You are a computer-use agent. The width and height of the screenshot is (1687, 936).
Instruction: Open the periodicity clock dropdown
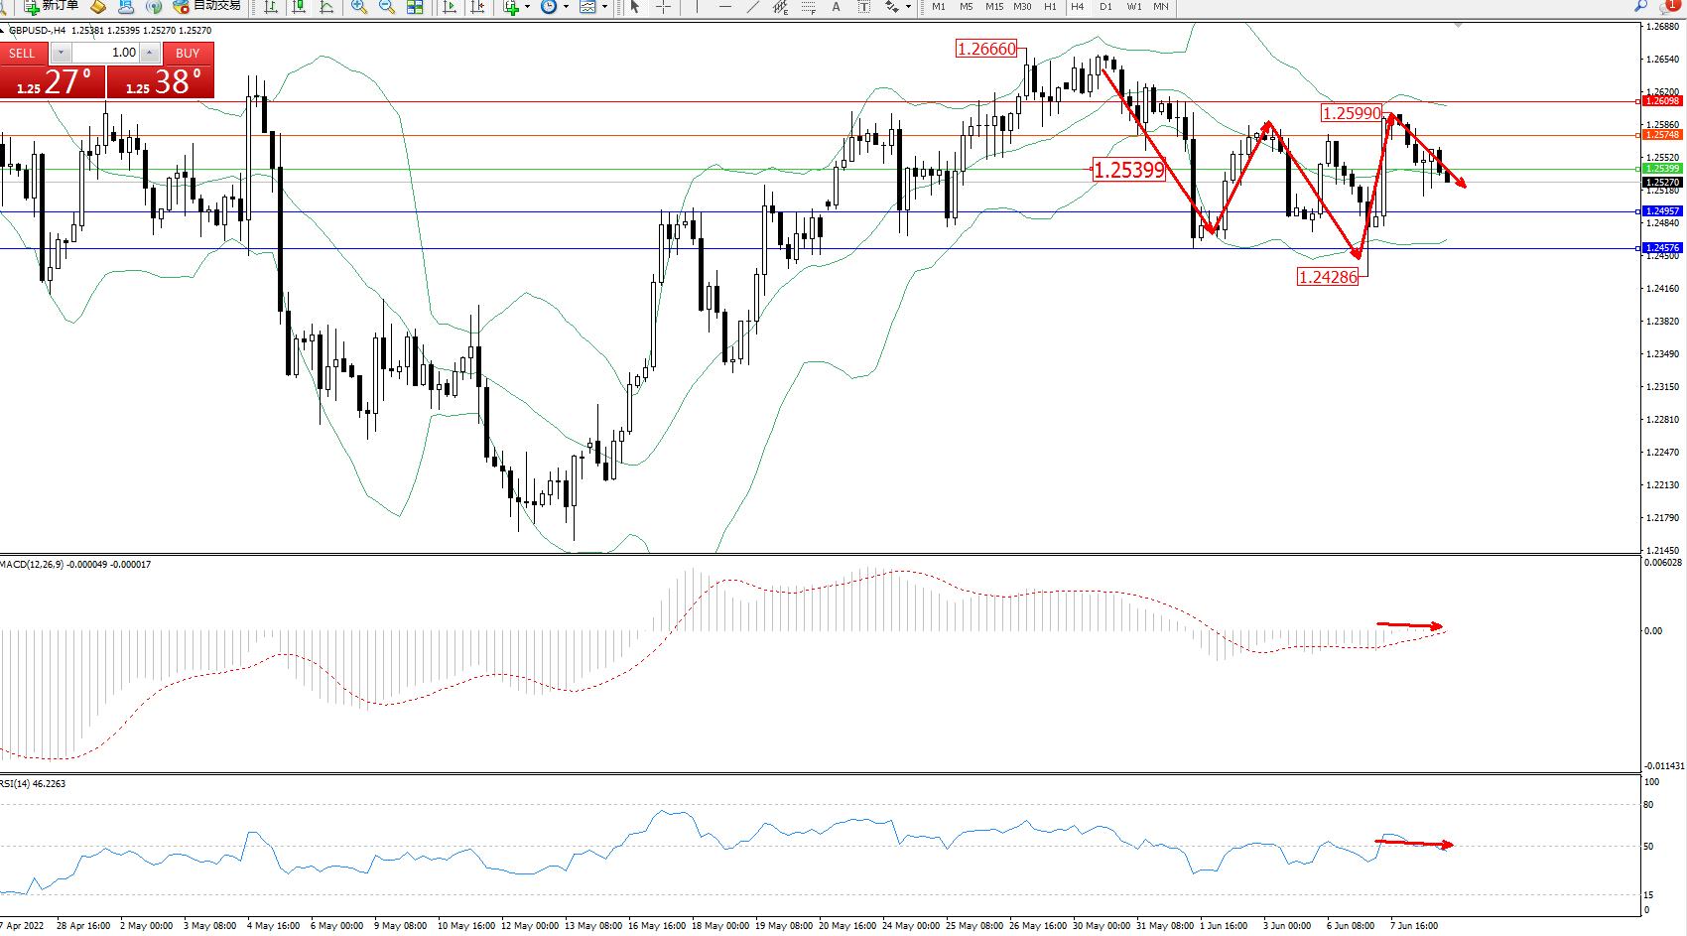(x=554, y=7)
